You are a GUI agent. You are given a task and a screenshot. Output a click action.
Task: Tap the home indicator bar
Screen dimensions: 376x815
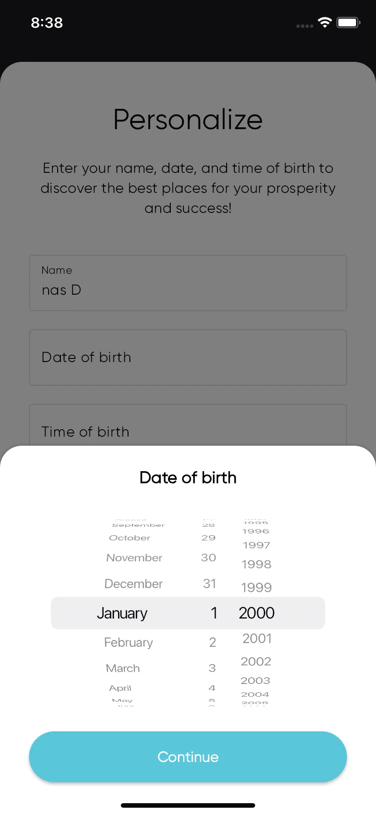[x=188, y=805]
